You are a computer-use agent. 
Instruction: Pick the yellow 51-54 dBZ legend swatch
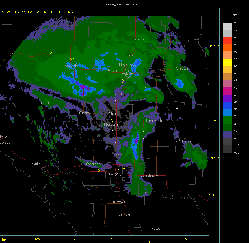(x=227, y=62)
